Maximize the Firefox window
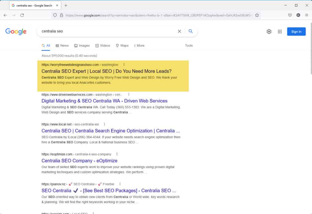Screen dimensions: 312x214 (x=296, y=5)
